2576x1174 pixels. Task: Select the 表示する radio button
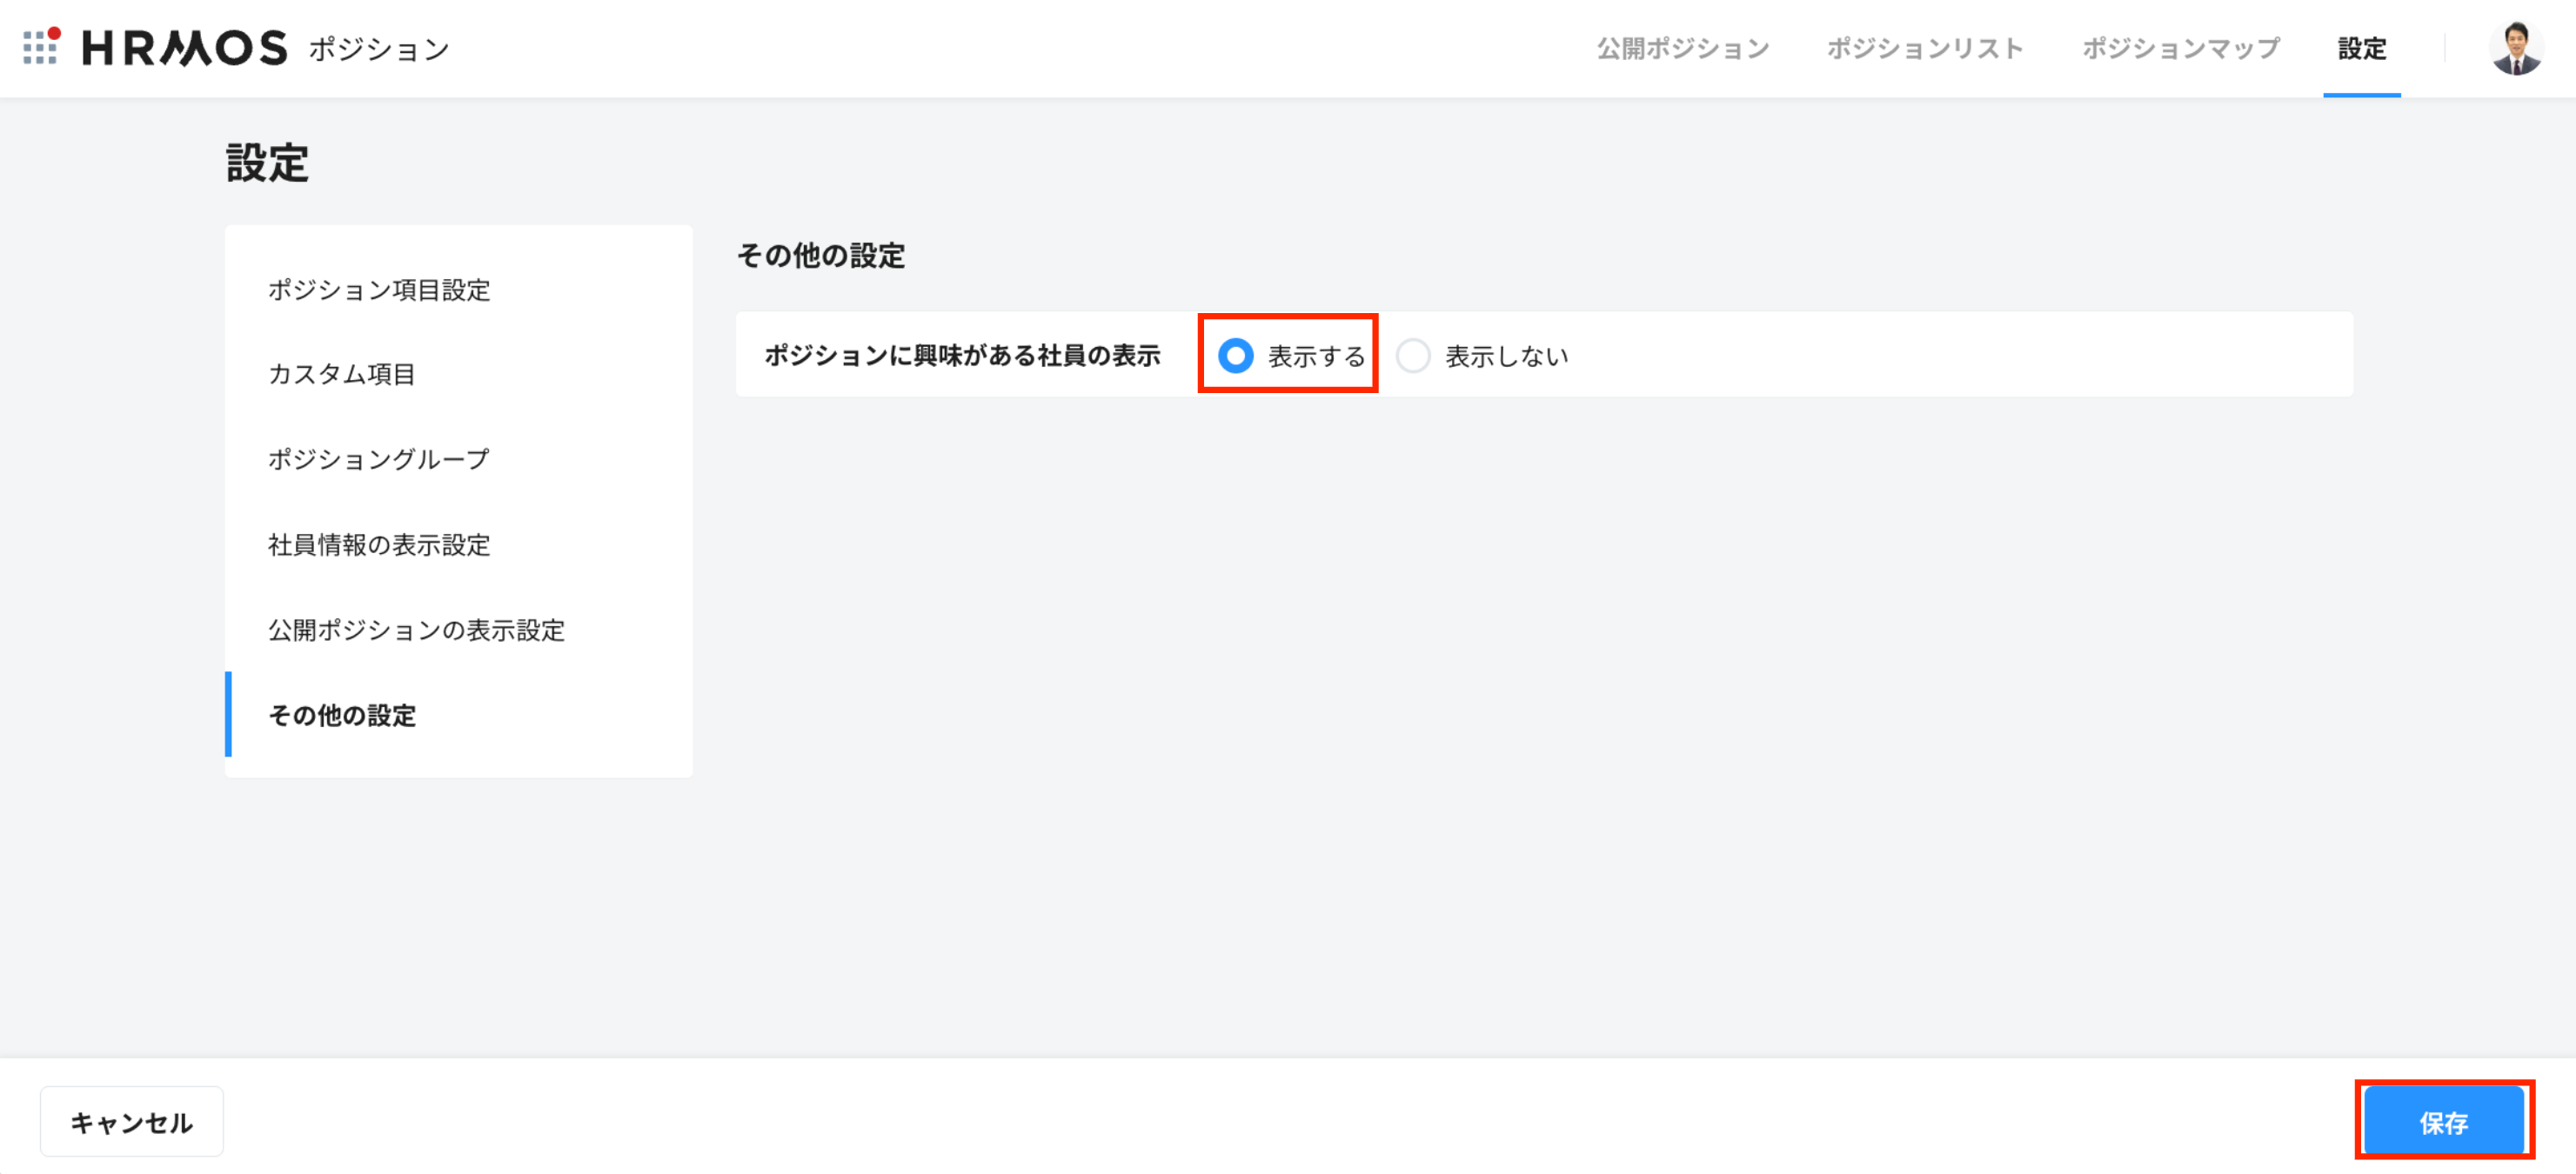[1236, 356]
